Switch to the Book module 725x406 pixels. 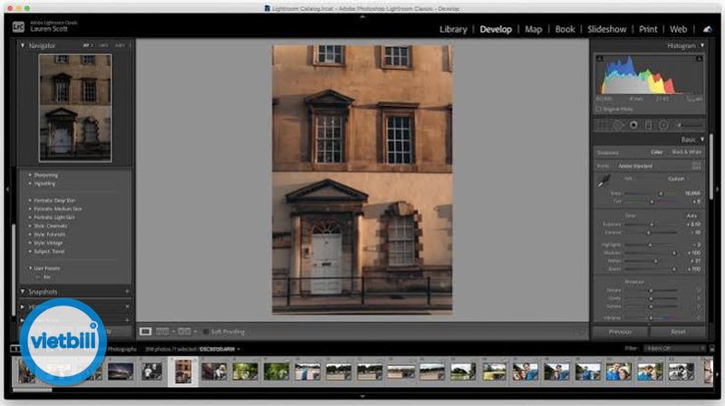click(565, 29)
